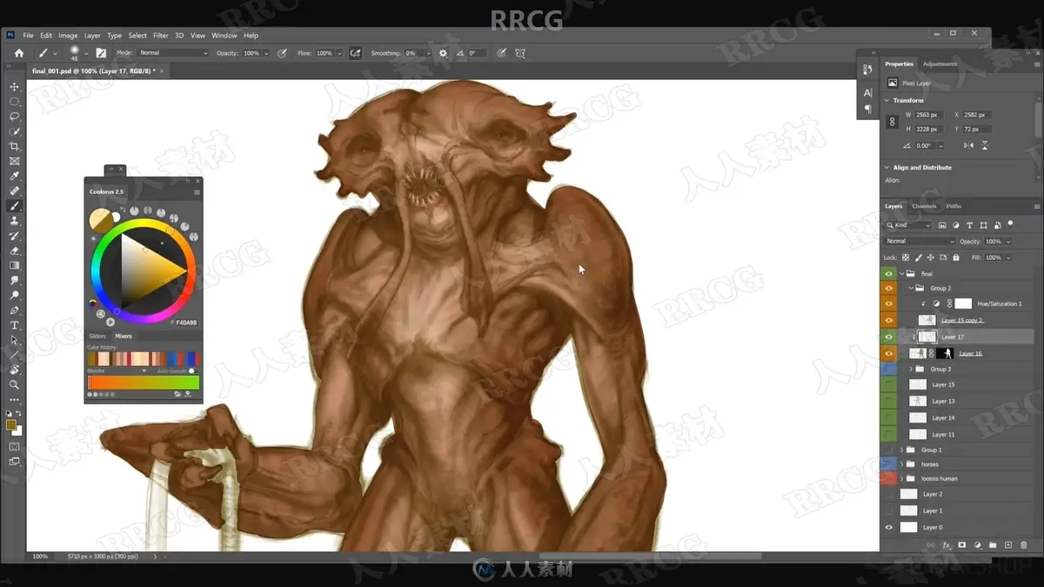
Task: Flip layer horizontally in Properties
Action: [969, 145]
